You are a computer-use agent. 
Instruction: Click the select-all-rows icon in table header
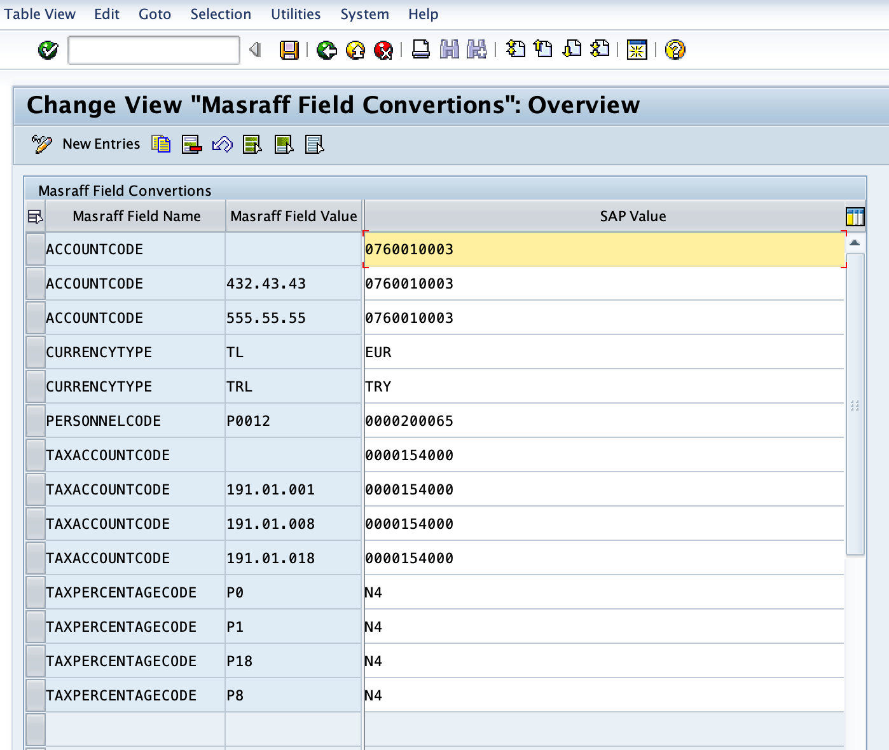[x=35, y=217]
